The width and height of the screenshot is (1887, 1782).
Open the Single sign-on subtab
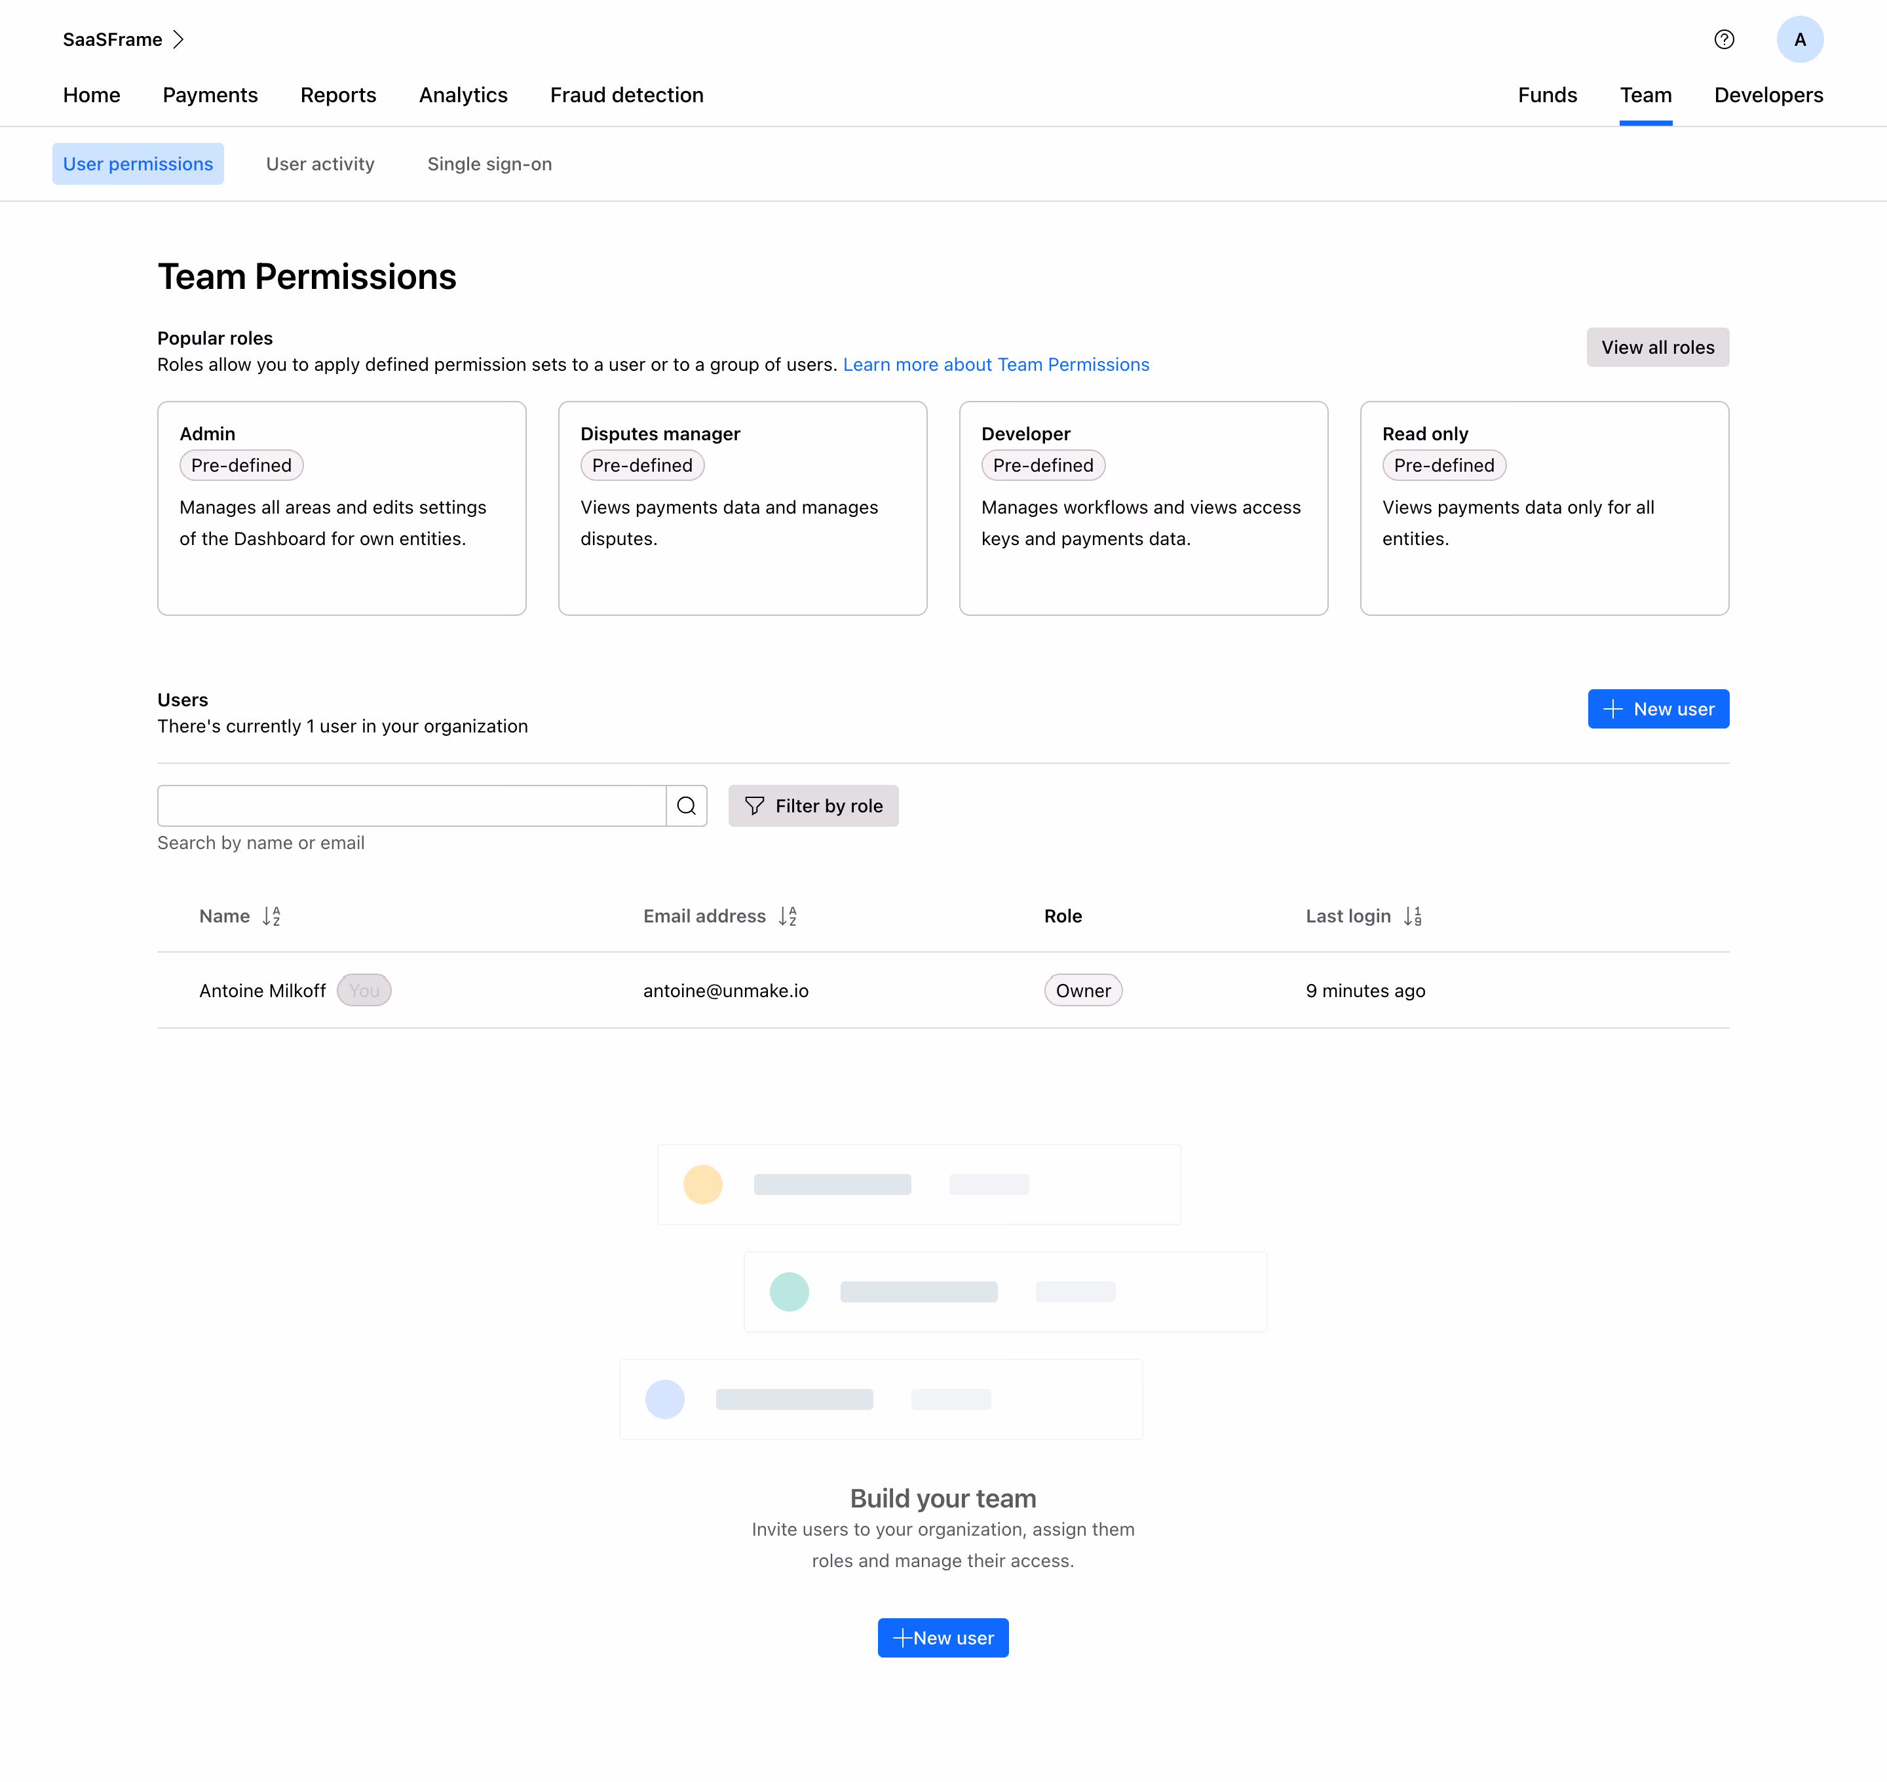click(489, 163)
